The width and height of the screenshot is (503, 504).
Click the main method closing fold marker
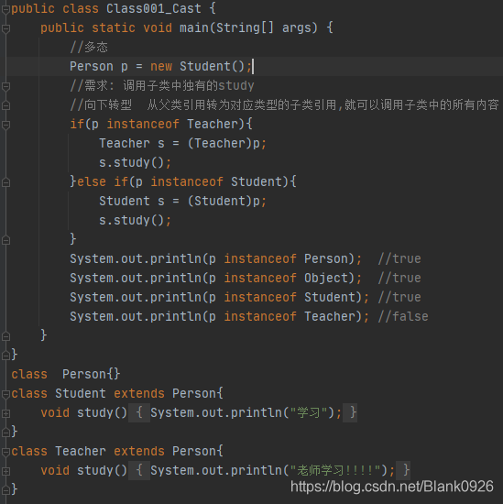(5, 336)
